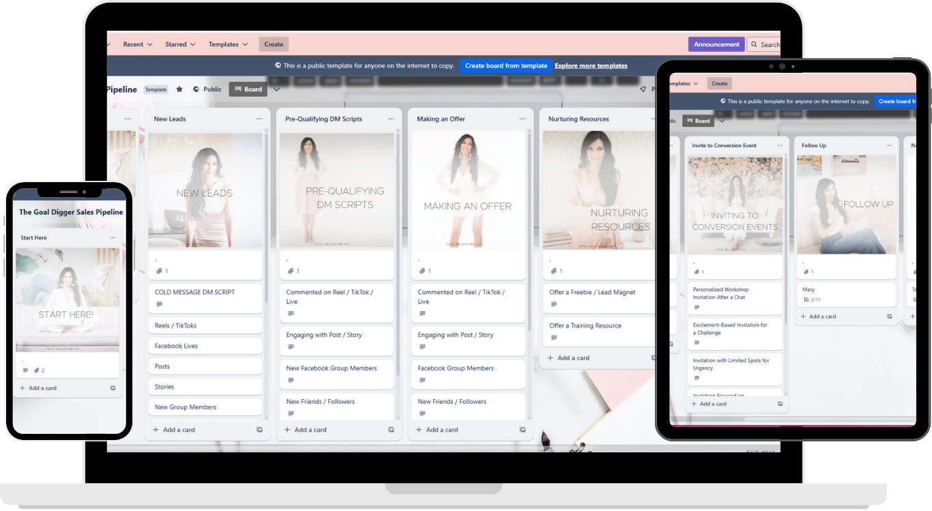932x511 pixels.
Task: Open the Follow Up list menu on tablet
Action: click(890, 145)
